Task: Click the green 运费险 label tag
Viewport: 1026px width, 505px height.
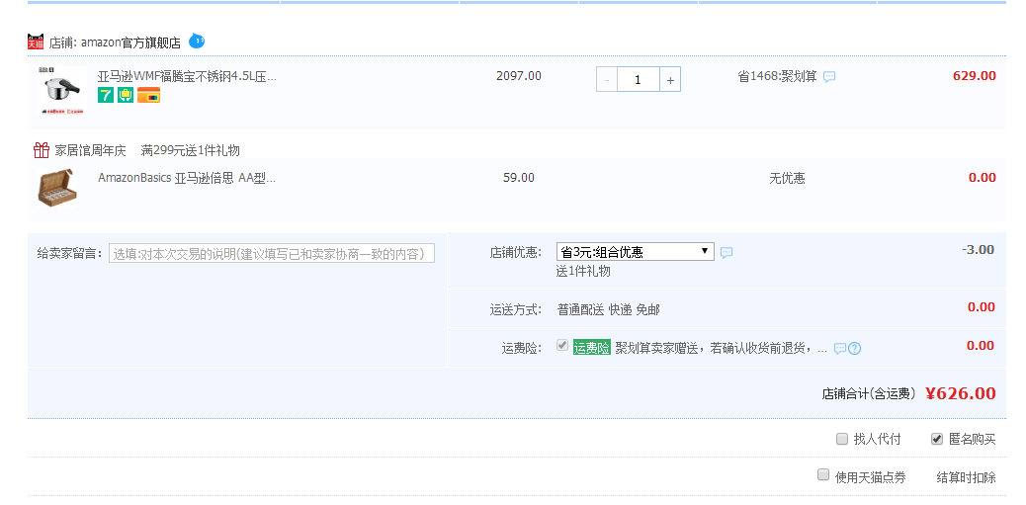Action: (x=591, y=348)
